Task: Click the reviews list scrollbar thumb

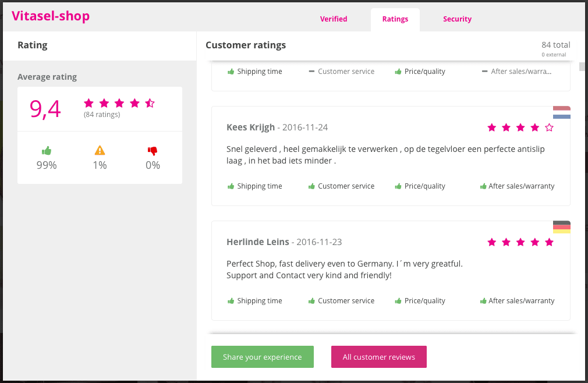Action: (x=582, y=66)
